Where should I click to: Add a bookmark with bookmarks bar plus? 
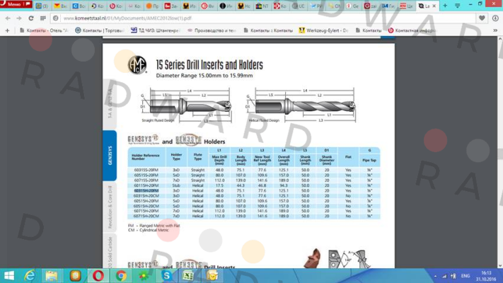pyautogui.click(x=7, y=30)
